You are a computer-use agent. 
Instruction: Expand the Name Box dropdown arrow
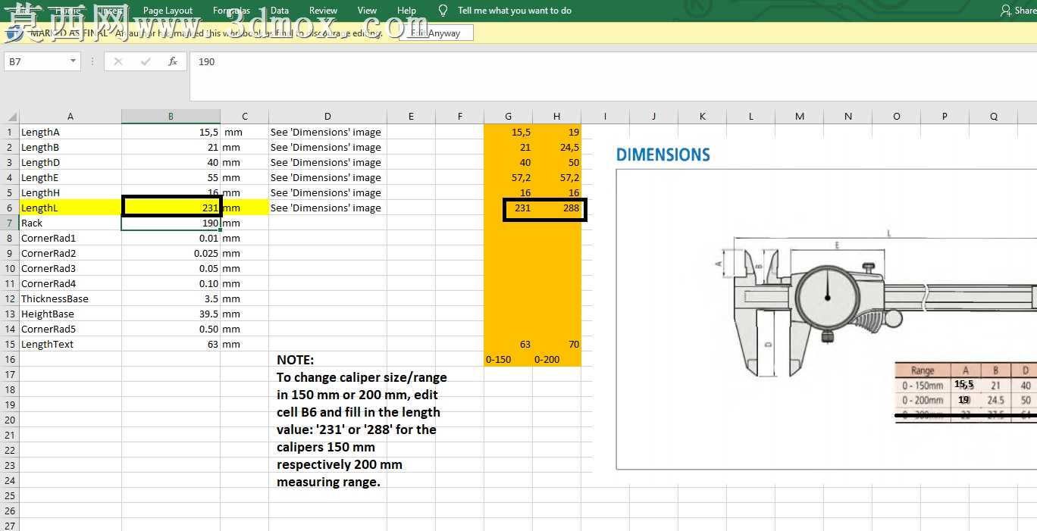click(x=73, y=61)
